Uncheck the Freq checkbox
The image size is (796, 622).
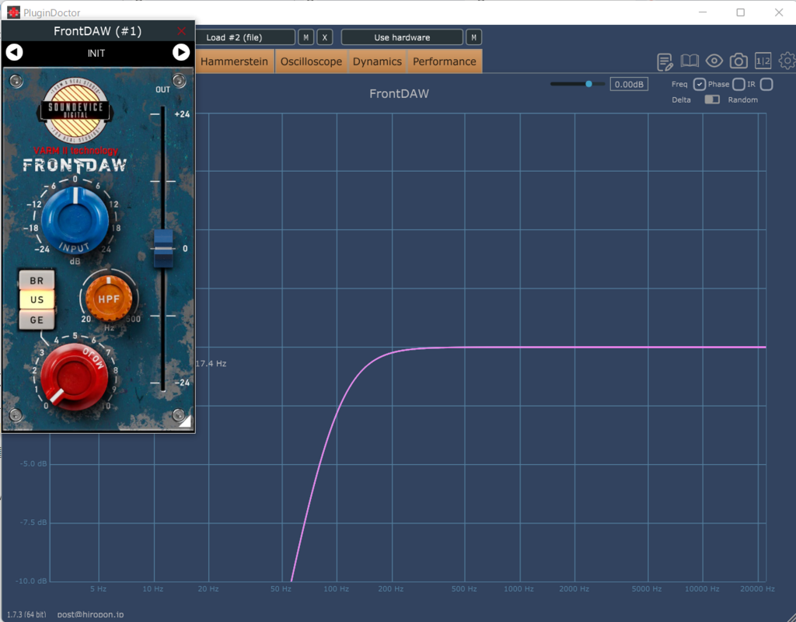point(700,84)
